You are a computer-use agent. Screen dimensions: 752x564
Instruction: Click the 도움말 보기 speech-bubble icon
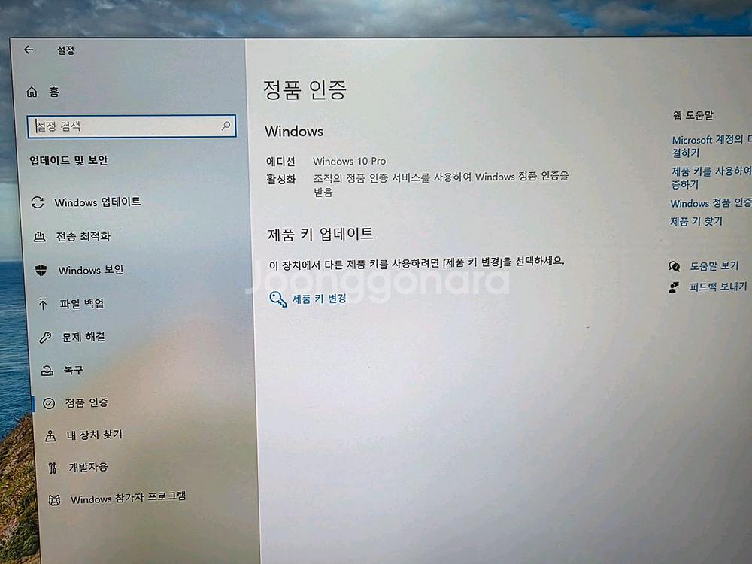[674, 266]
